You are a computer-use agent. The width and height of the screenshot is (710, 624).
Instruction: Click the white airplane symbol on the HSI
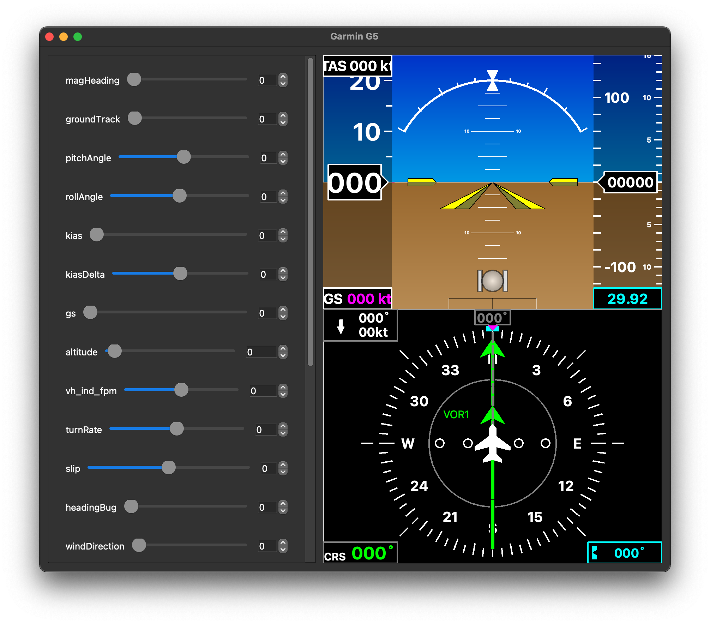point(492,444)
